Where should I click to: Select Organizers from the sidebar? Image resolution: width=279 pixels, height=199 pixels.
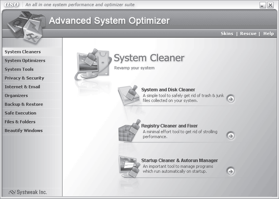[x=16, y=96]
